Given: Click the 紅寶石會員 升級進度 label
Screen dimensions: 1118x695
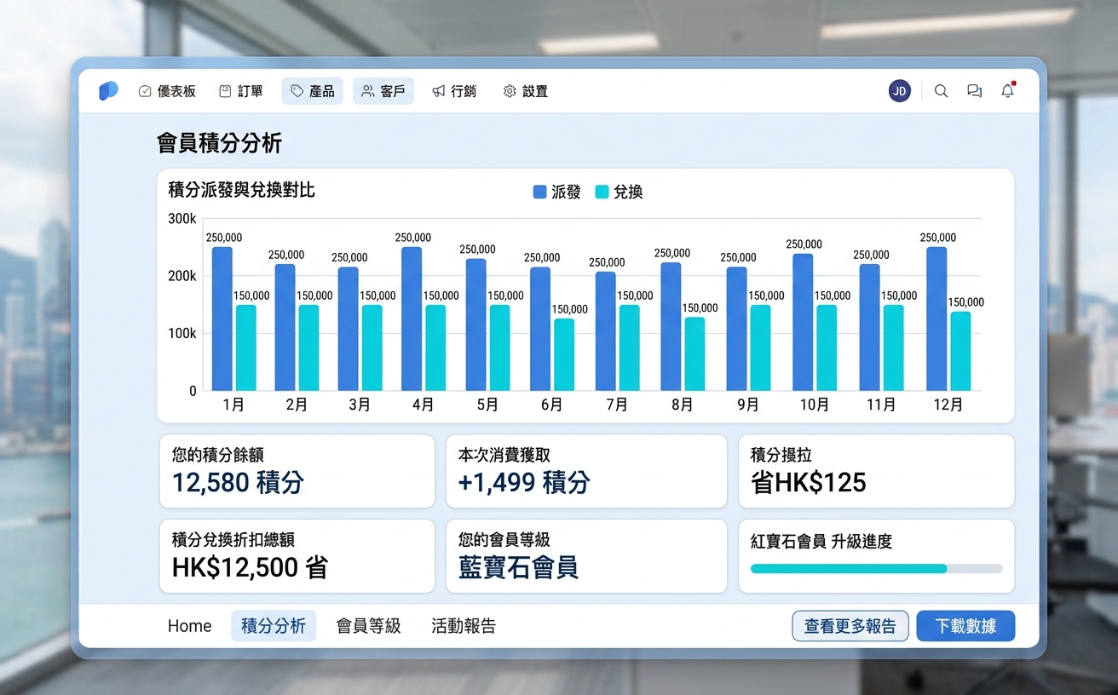Looking at the screenshot, I should click(821, 542).
